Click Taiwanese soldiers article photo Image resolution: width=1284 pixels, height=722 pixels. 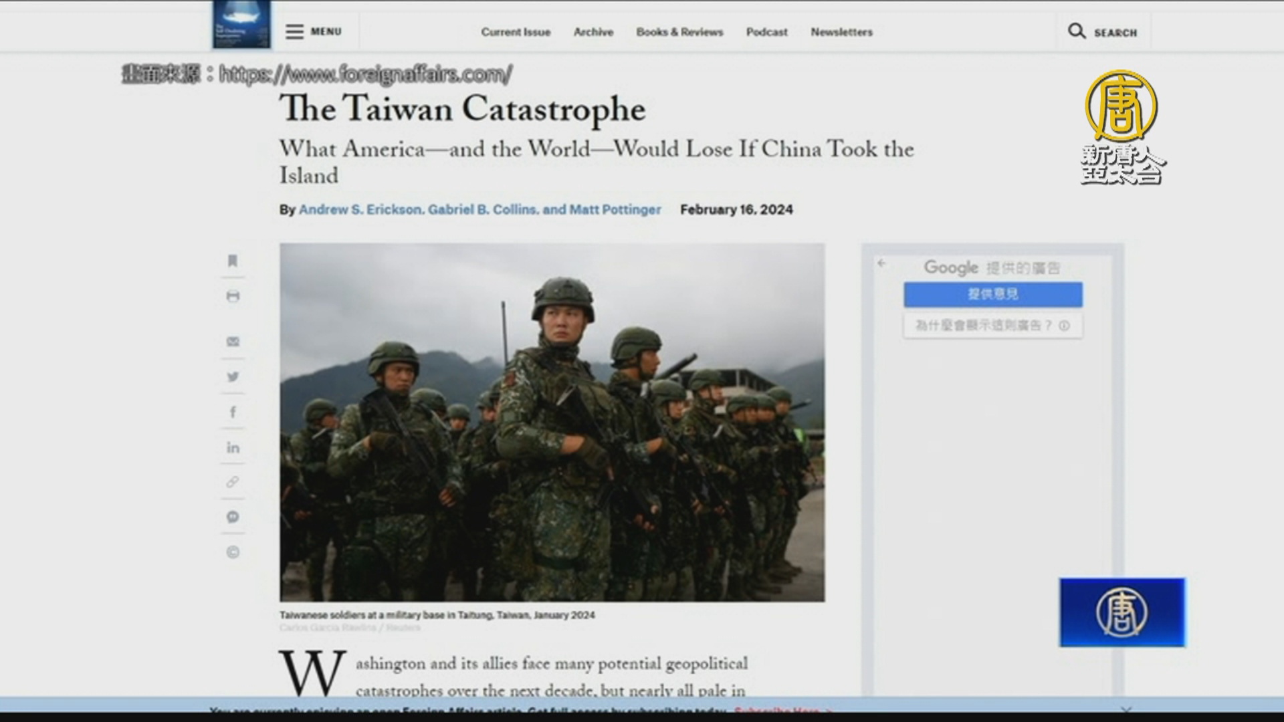tap(552, 422)
